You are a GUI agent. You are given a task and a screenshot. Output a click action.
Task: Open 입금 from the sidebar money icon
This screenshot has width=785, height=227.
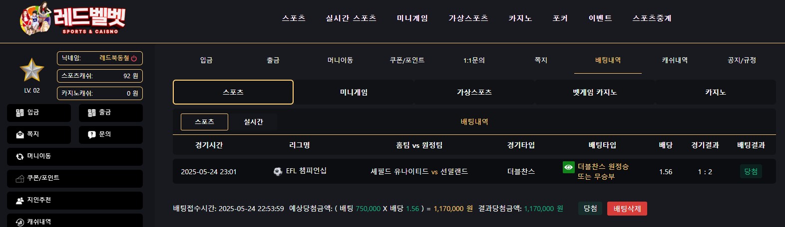coord(39,113)
